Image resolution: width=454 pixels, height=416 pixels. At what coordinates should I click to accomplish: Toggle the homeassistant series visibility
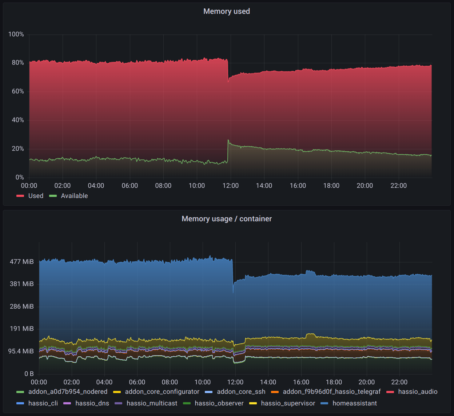point(355,403)
